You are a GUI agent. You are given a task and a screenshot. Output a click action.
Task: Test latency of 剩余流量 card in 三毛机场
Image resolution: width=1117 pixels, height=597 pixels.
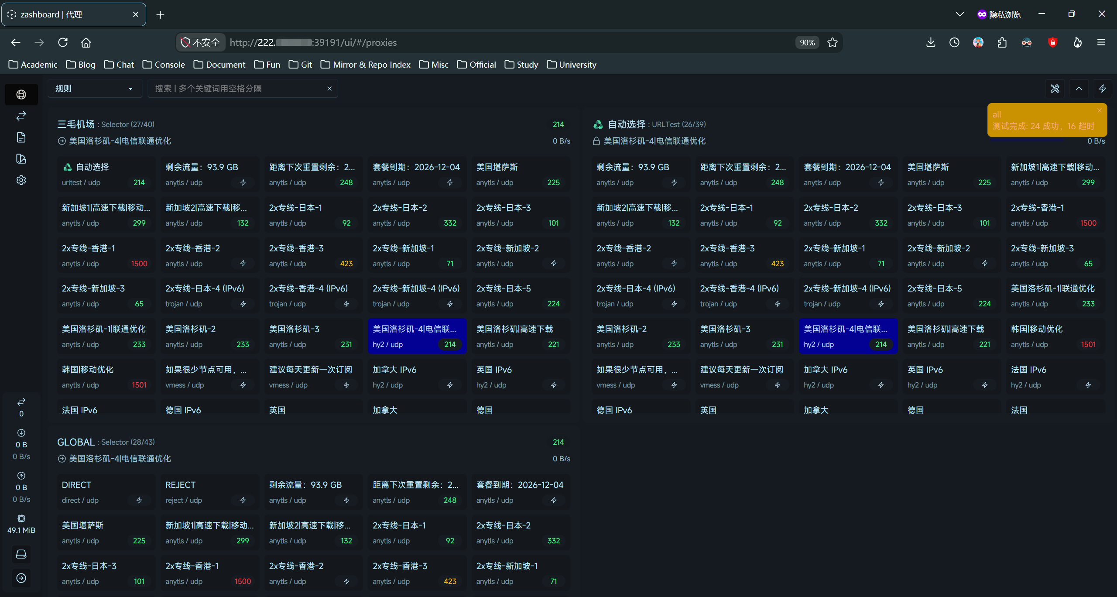point(243,182)
